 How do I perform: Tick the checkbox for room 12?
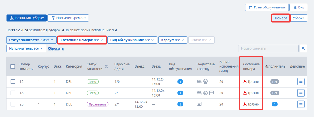[x=13, y=82]
